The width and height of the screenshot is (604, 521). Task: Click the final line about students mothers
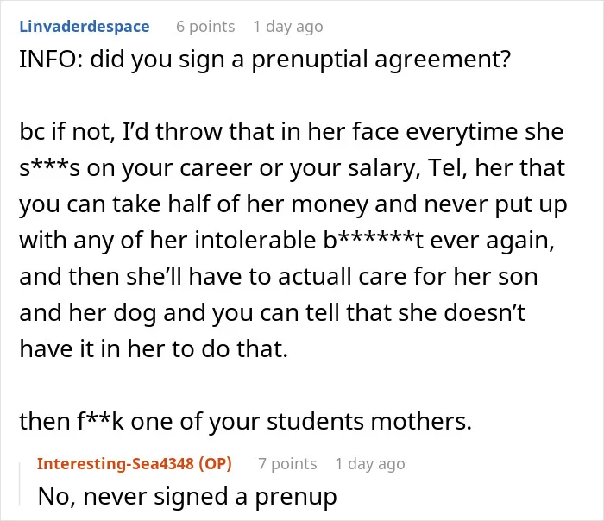tap(245, 422)
